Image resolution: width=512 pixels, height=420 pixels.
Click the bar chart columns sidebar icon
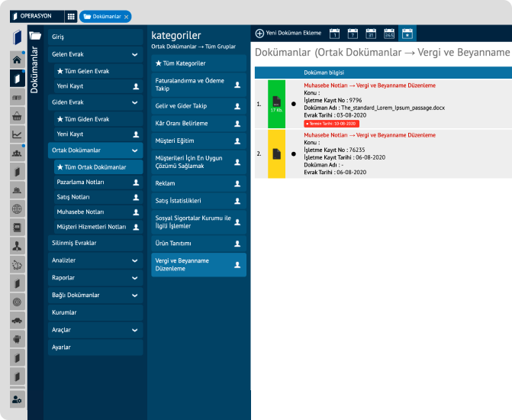(17, 190)
